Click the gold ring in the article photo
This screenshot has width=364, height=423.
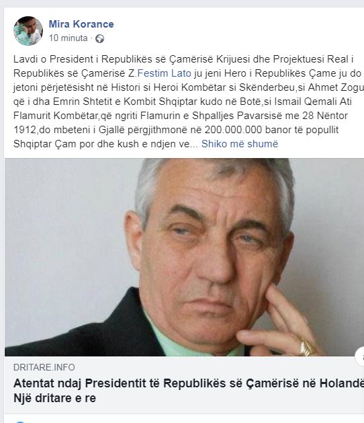coord(307,348)
